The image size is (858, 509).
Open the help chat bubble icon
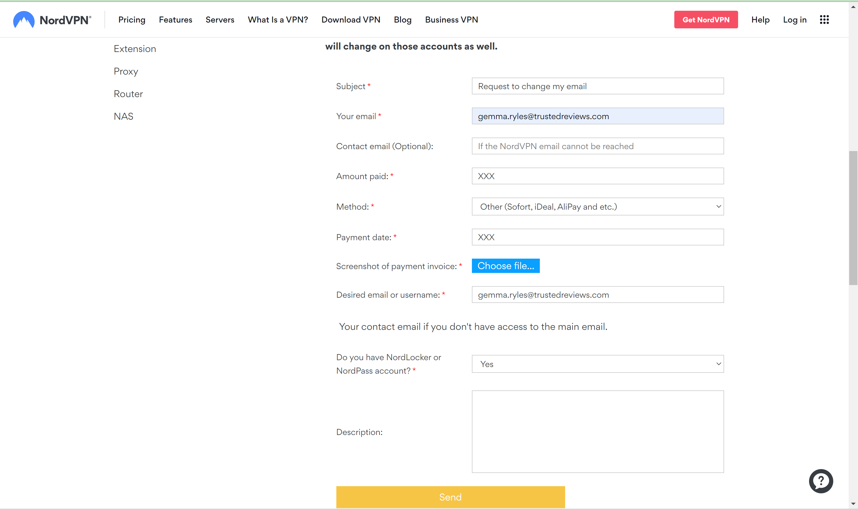click(821, 481)
